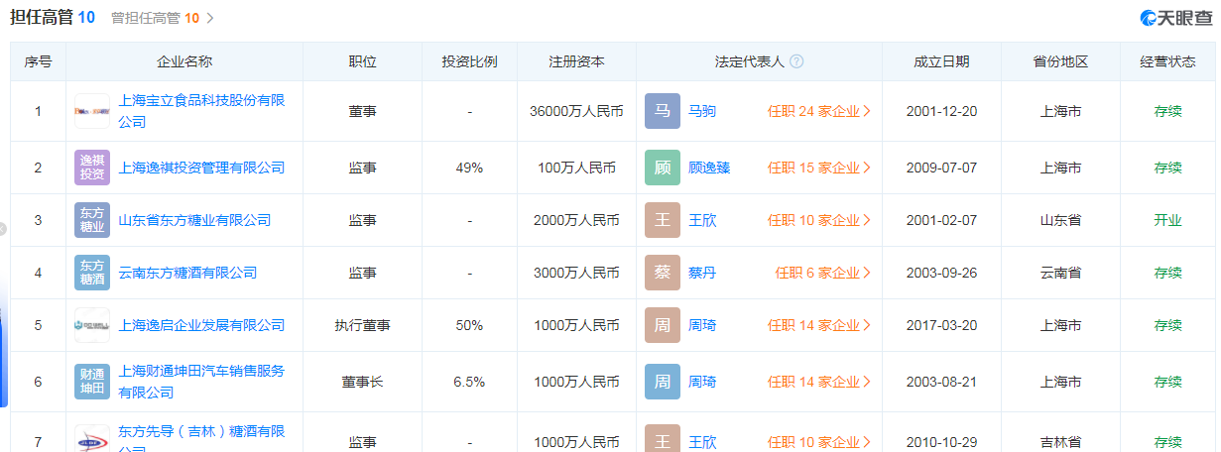Expand 任职 15 家企业 for 顾逸臻
This screenshot has height=452, width=1221.
[x=819, y=168]
